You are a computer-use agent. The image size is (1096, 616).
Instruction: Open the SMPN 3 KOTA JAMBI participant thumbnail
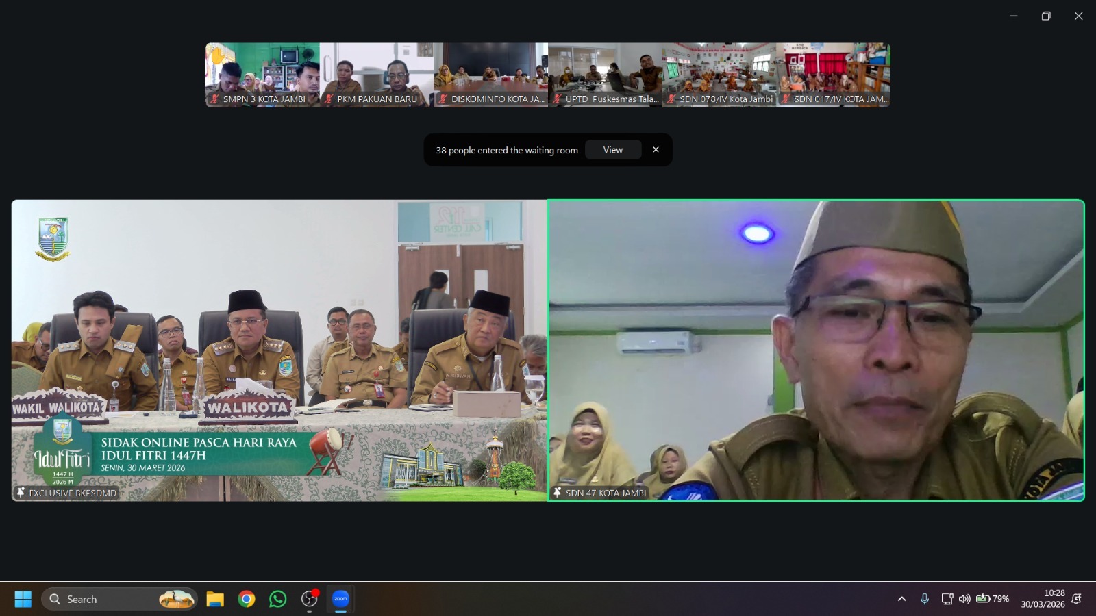click(262, 75)
